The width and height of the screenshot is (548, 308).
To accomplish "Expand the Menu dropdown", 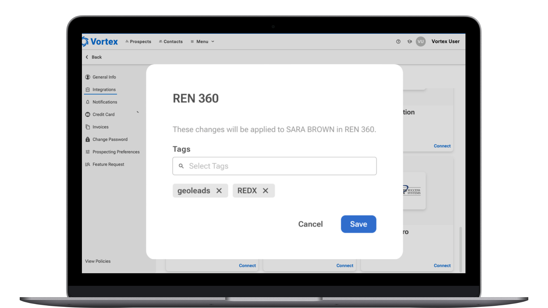I will tap(202, 42).
